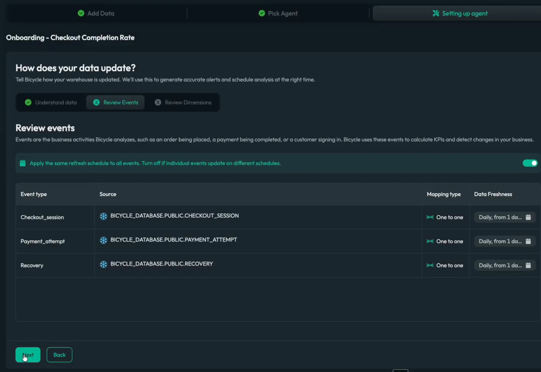Click the calendar icon in Checkout_session freshness
The image size is (541, 372).
coord(528,218)
